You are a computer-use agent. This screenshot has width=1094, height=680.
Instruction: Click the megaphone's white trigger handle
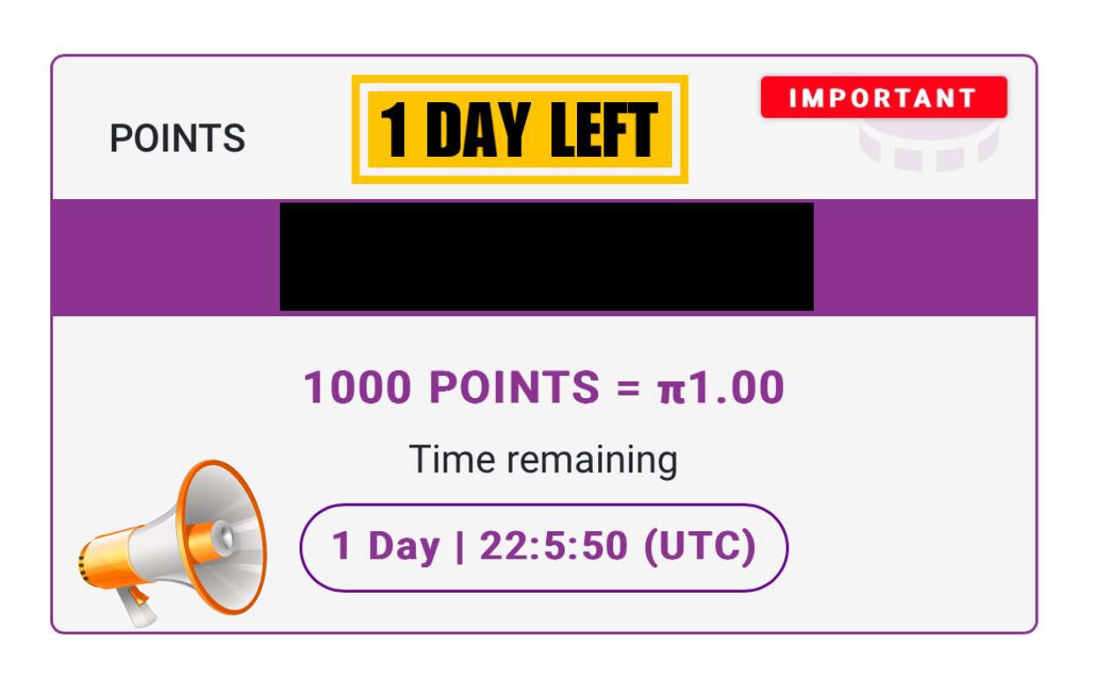137,607
